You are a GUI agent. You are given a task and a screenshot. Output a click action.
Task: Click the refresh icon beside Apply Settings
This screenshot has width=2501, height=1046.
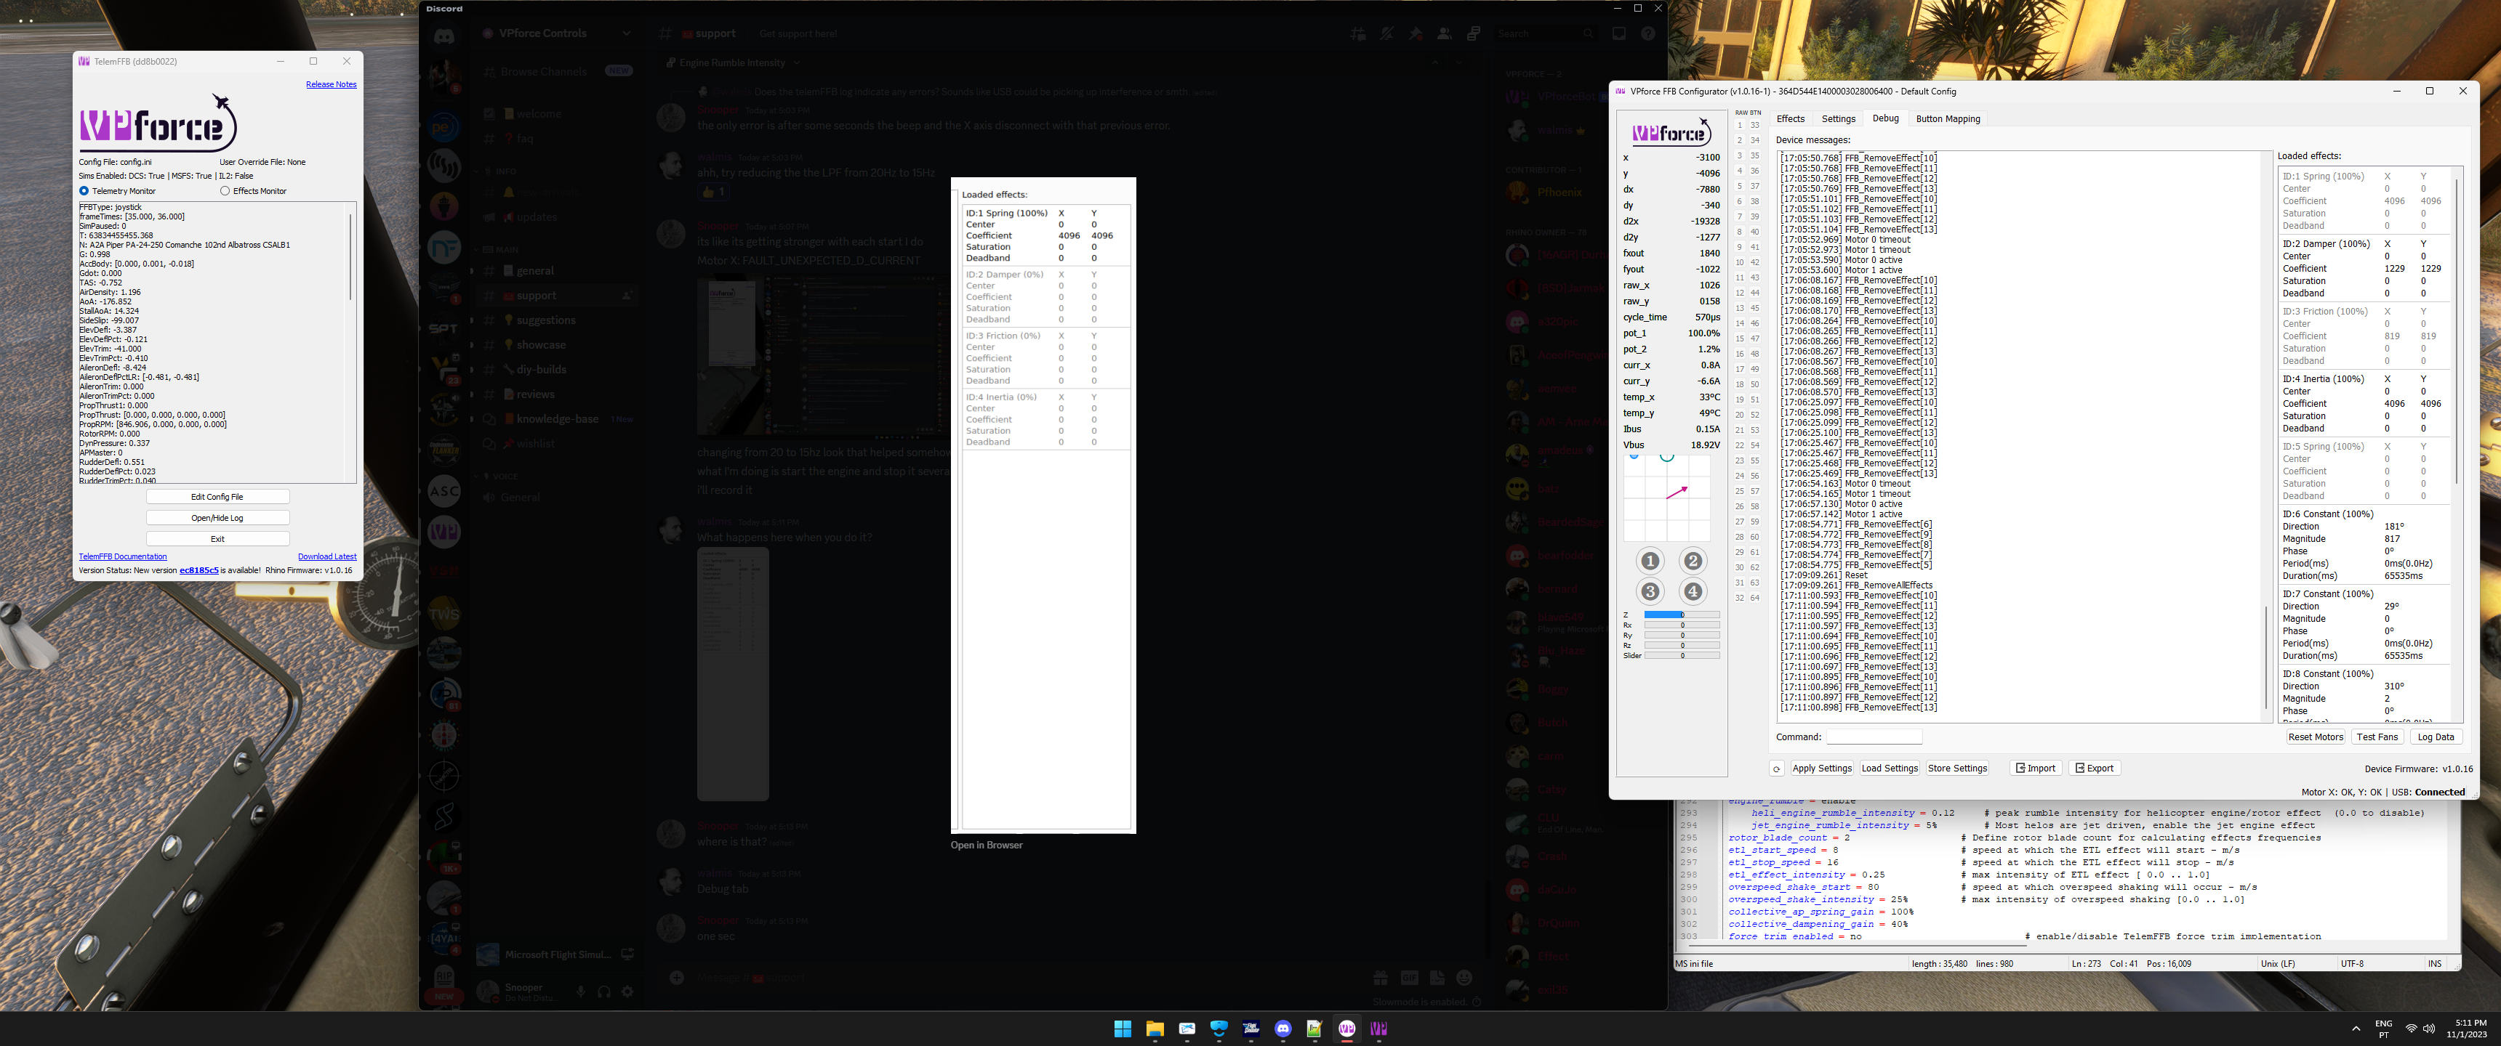(1775, 769)
